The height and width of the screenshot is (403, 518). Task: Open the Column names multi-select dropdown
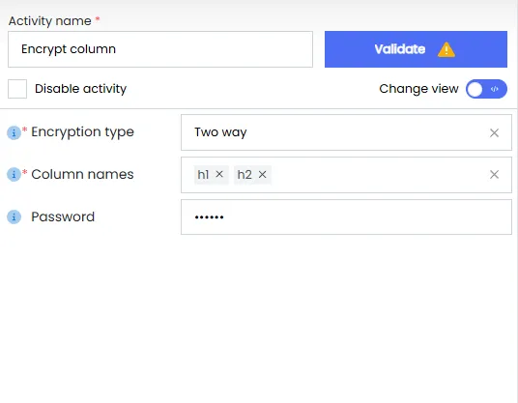point(346,175)
